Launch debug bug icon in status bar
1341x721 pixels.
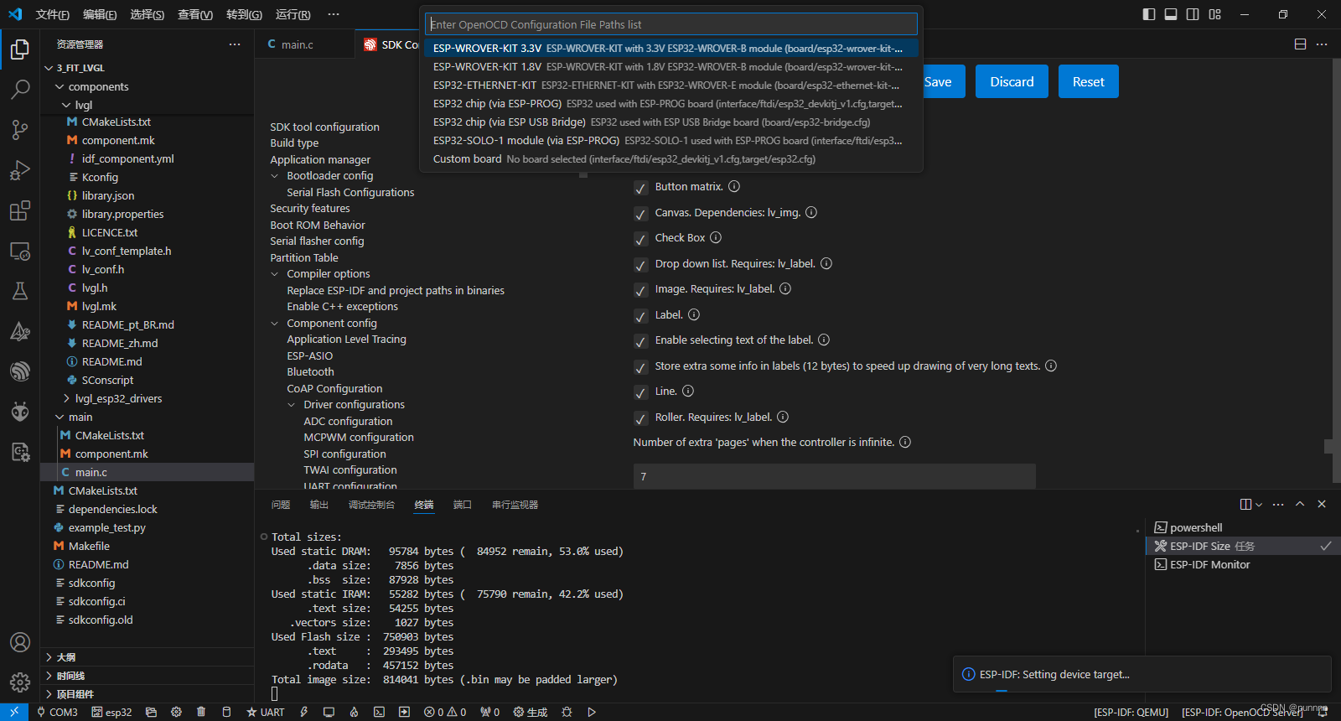pos(567,712)
